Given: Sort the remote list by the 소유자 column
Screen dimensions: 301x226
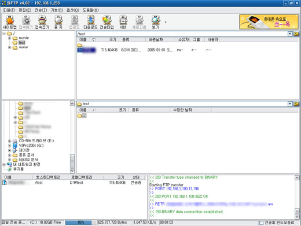Looking at the screenshot, I should click(x=183, y=40).
